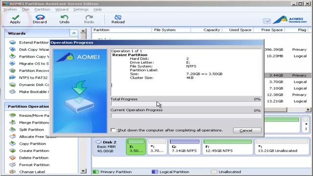Image resolution: width=313 pixels, height=176 pixels.
Task: Click the Current Operation Progress bar
Action: coord(186,115)
